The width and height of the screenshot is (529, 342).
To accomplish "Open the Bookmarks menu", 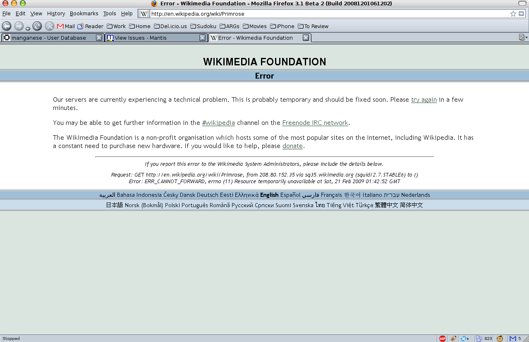I will [84, 13].
